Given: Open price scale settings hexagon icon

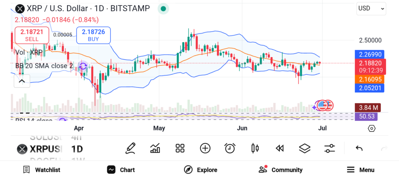Looking at the screenshot, I should point(371,129).
